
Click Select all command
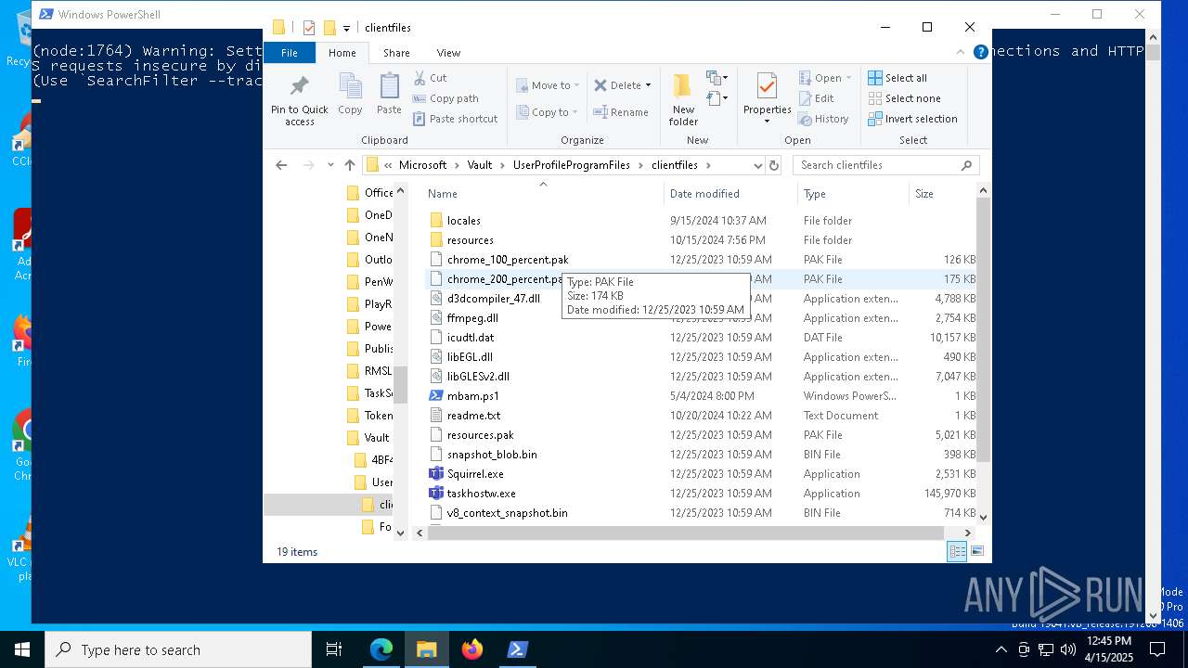click(897, 78)
